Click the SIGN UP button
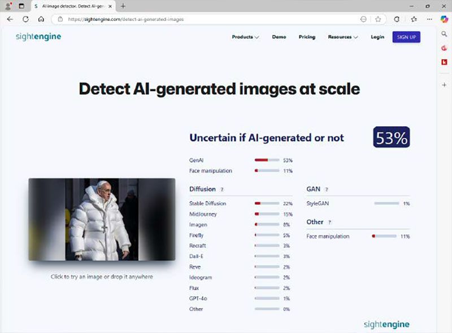This screenshot has height=333, width=452. pos(406,37)
